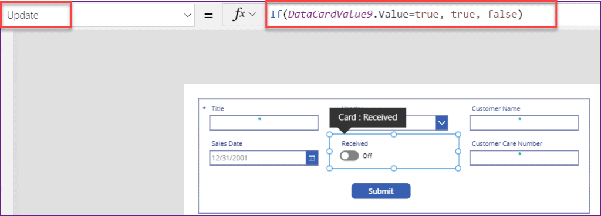Click the fx function icon

coord(239,15)
